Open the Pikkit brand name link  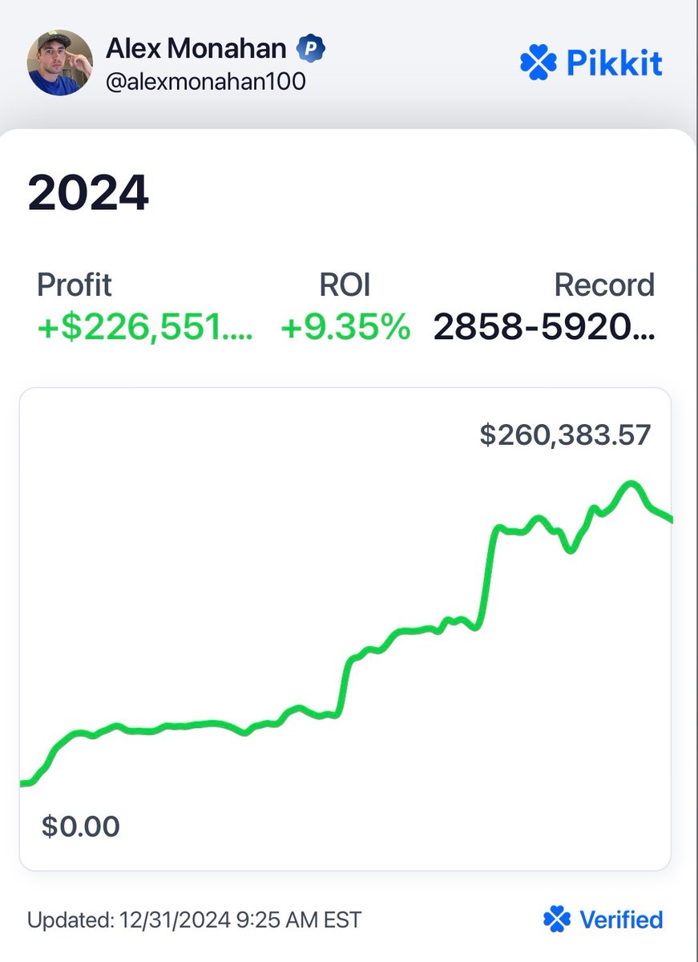pos(615,63)
